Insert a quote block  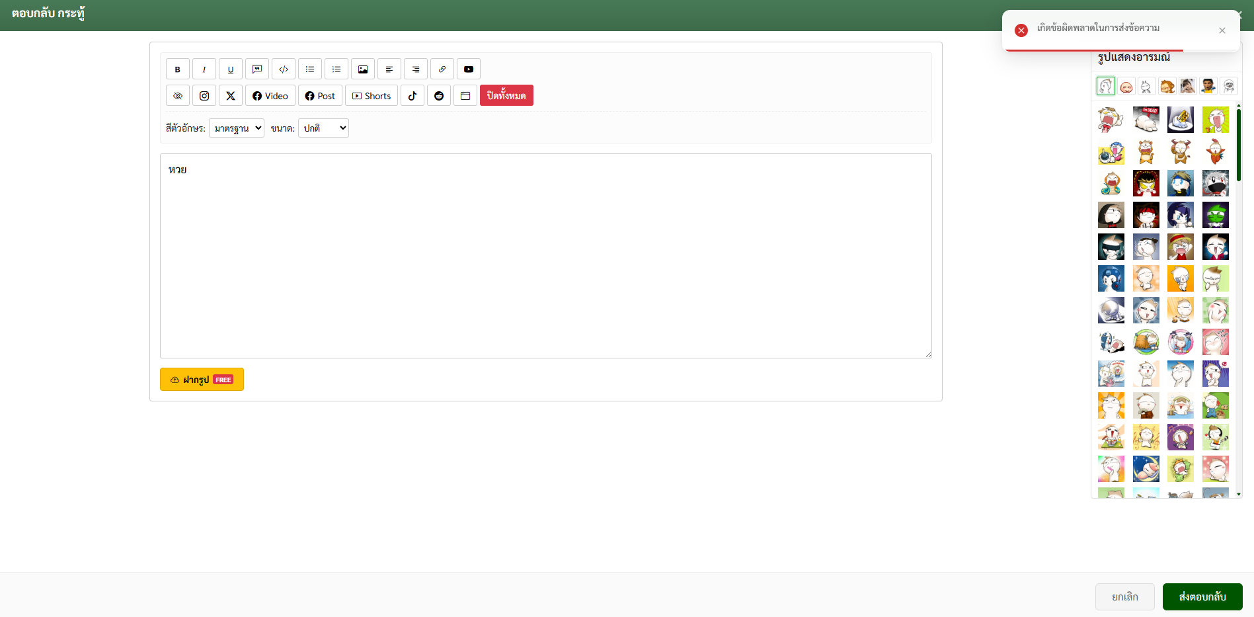(x=257, y=69)
